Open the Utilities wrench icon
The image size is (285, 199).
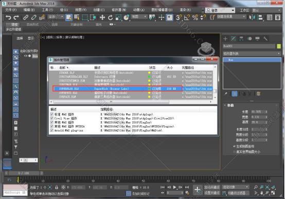[265, 39]
